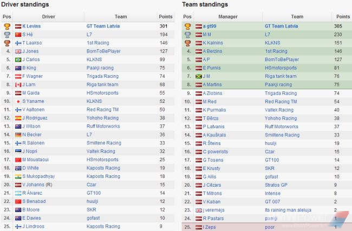The width and height of the screenshot is (352, 231).
Task: Click the Points column header in Driver standings
Action: pos(166,17)
